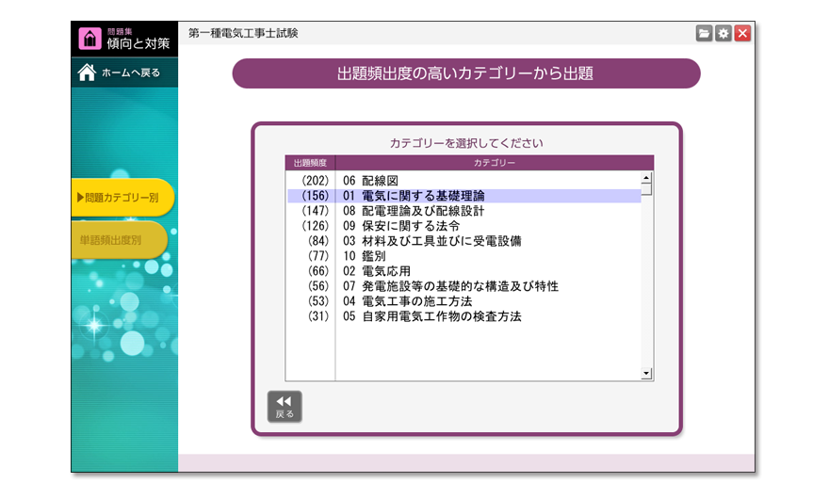This screenshot has height=499, width=829.
Task: Click the white home icon beside ホームへ戻る
Action: tap(87, 72)
